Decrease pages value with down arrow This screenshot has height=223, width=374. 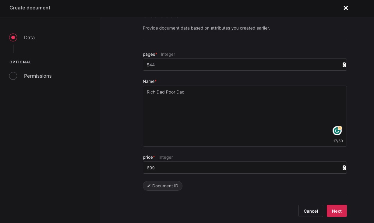click(x=344, y=66)
